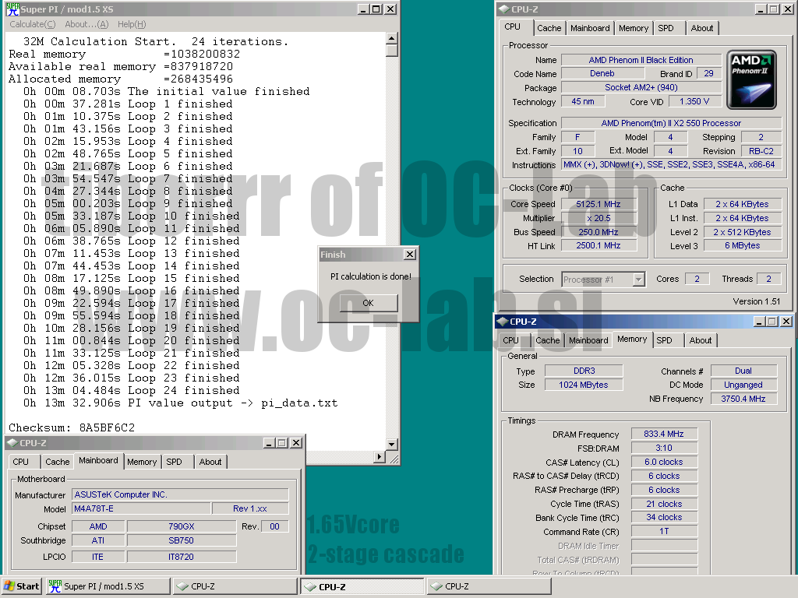Viewport: 798px width, 598px height.
Task: Click up arrow of the Super PI vertical scrollbar
Action: coord(391,38)
